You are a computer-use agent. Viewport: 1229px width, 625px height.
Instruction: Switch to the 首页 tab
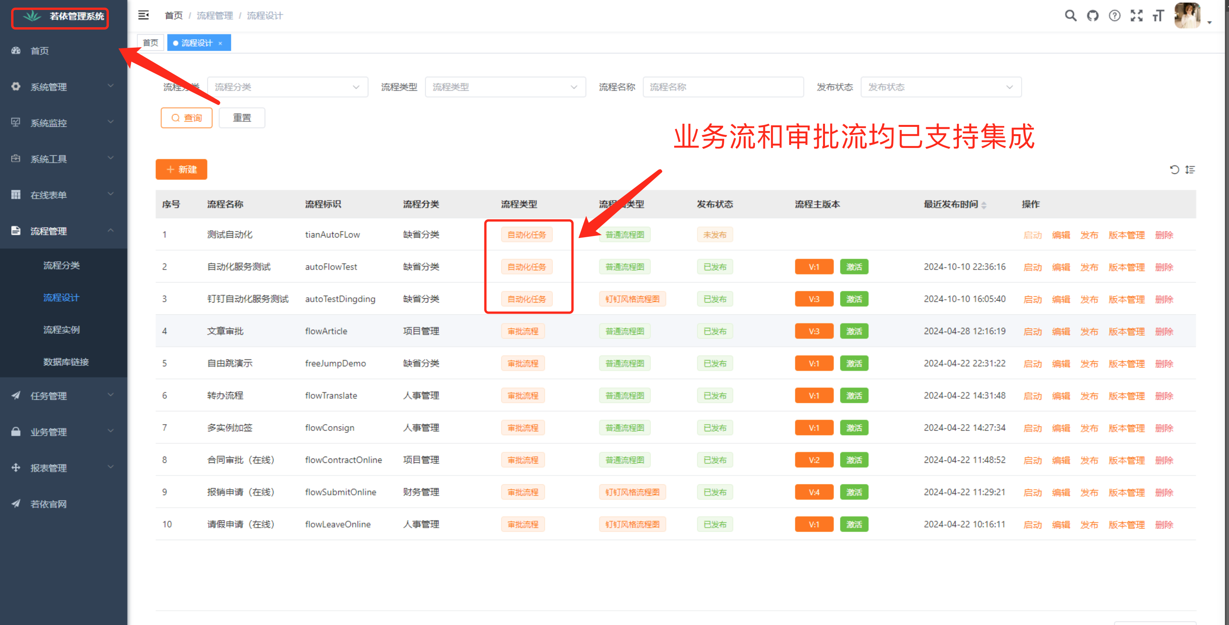click(150, 43)
